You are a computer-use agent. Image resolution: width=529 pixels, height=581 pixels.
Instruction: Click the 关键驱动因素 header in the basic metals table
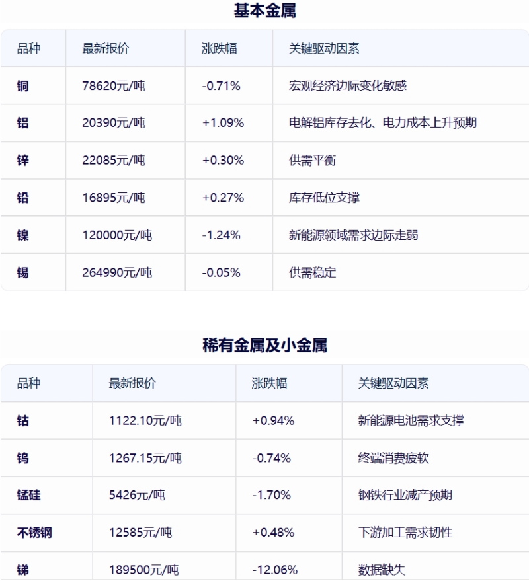point(324,48)
